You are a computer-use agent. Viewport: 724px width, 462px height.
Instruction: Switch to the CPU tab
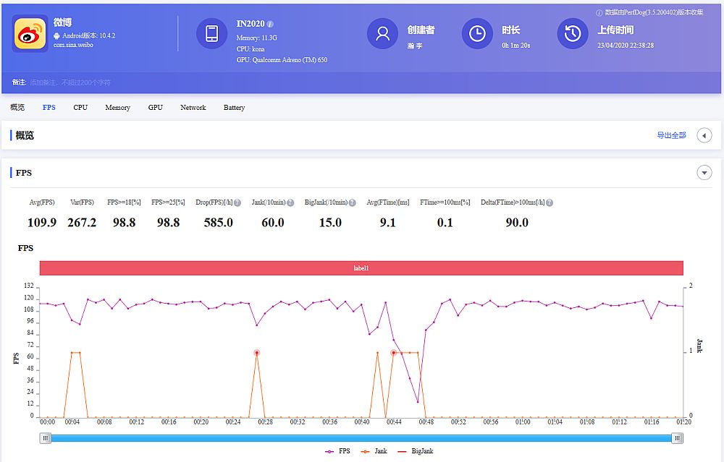80,107
